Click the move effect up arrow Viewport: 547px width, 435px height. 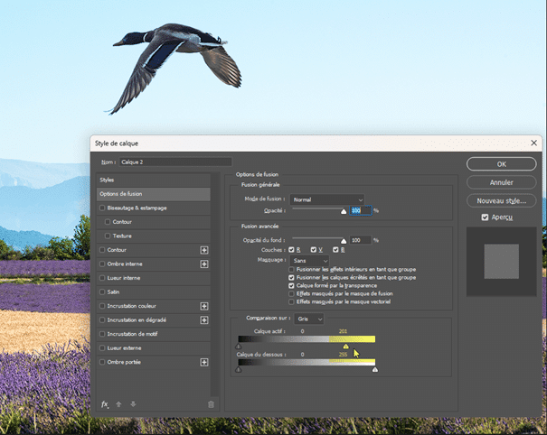pyautogui.click(x=118, y=404)
